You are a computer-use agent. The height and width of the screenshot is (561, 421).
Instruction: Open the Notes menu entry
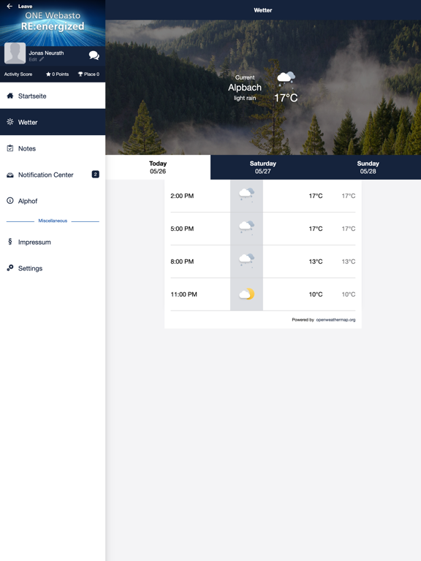click(x=53, y=148)
